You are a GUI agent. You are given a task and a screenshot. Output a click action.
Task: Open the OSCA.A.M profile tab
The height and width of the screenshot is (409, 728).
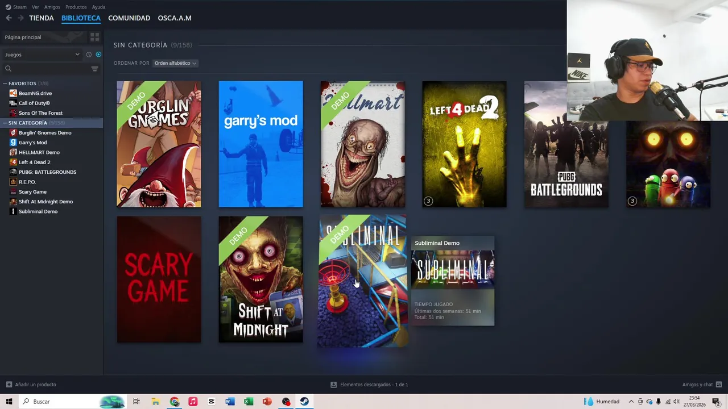click(x=175, y=18)
